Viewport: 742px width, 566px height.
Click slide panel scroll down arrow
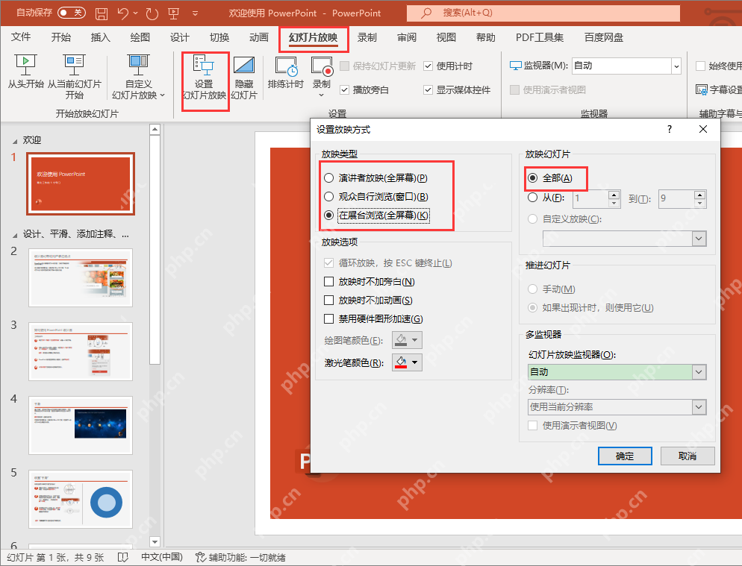155,541
